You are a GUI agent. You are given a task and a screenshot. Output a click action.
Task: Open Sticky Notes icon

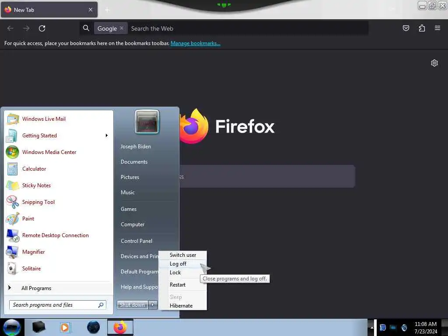click(x=12, y=185)
